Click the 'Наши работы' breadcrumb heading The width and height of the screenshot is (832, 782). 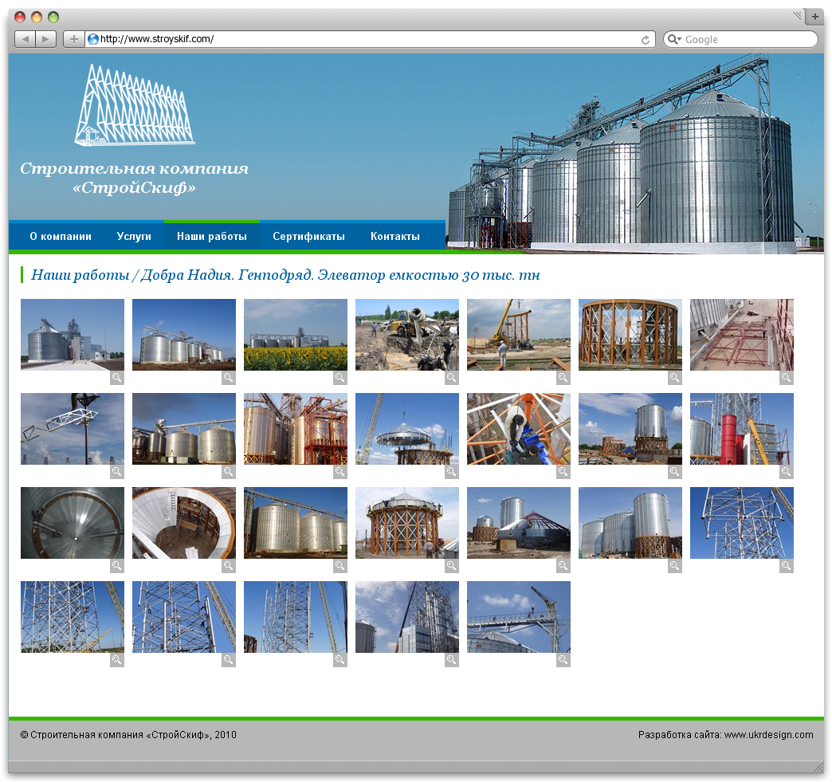pos(80,276)
